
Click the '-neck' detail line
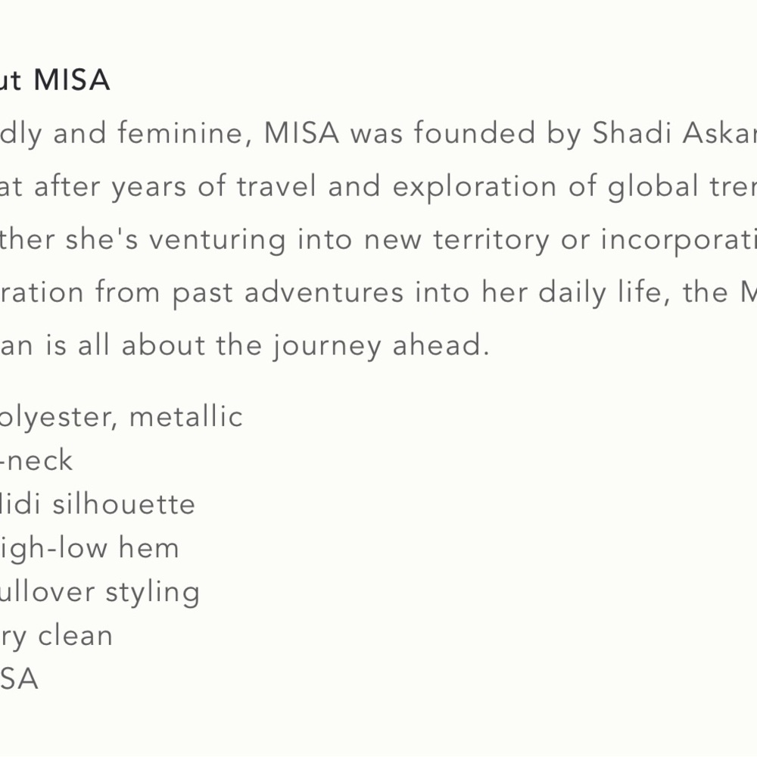[x=36, y=459]
